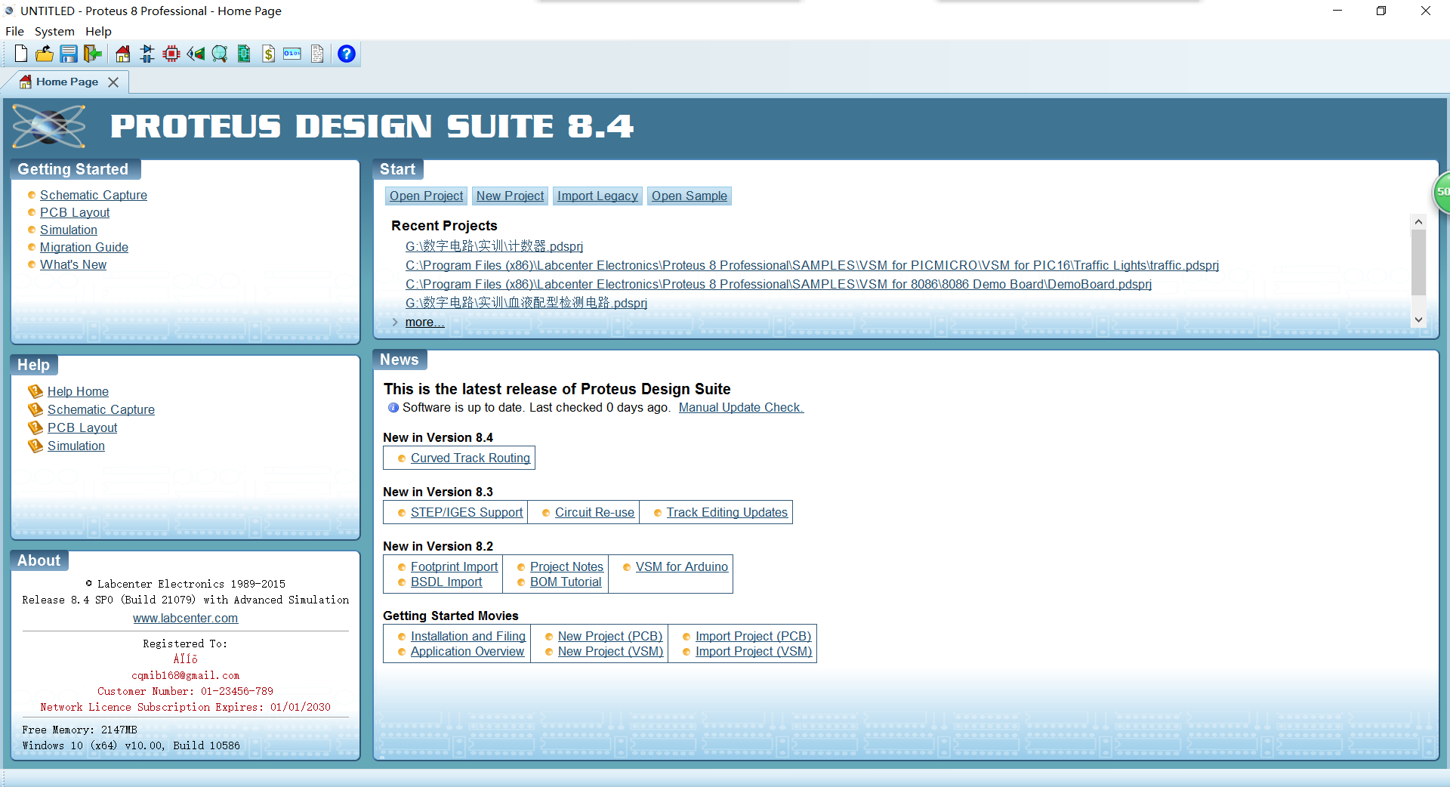Open the Track Editing Updates link
1450x787 pixels.
(727, 512)
